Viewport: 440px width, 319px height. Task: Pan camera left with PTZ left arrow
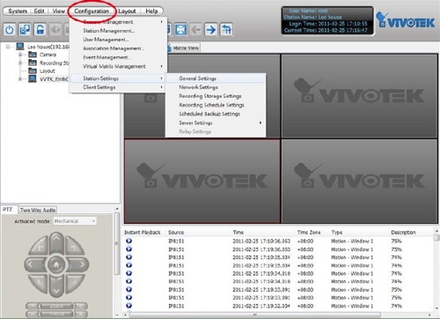tap(33, 264)
